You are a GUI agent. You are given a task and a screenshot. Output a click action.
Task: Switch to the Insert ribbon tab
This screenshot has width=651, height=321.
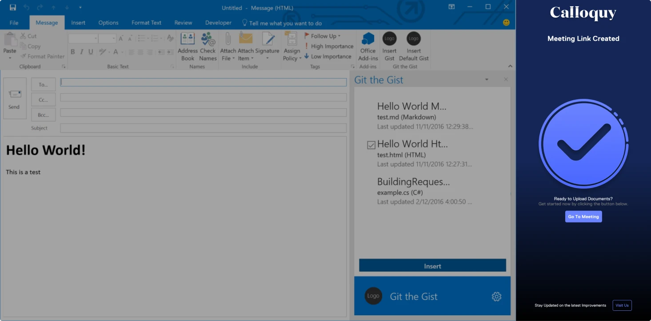78,23
